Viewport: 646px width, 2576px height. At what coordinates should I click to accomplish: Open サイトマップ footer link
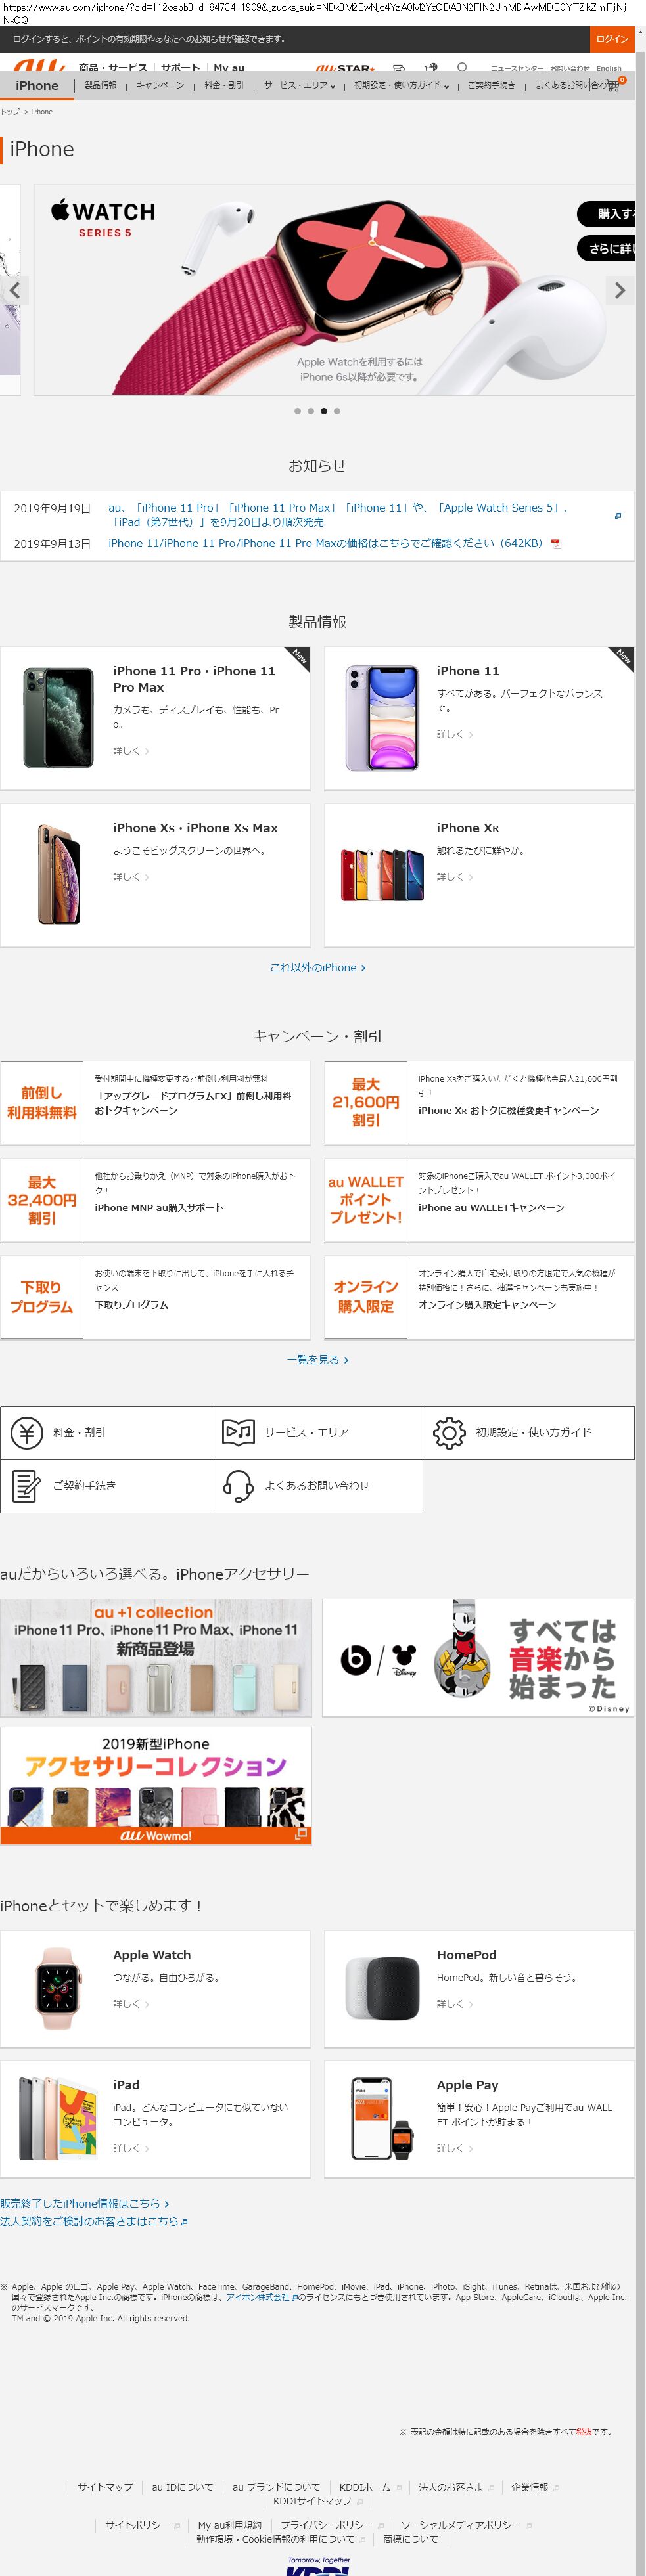click(x=105, y=2487)
